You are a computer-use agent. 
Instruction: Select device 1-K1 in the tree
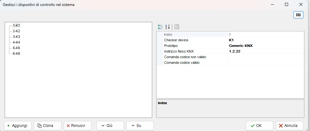click(x=16, y=25)
